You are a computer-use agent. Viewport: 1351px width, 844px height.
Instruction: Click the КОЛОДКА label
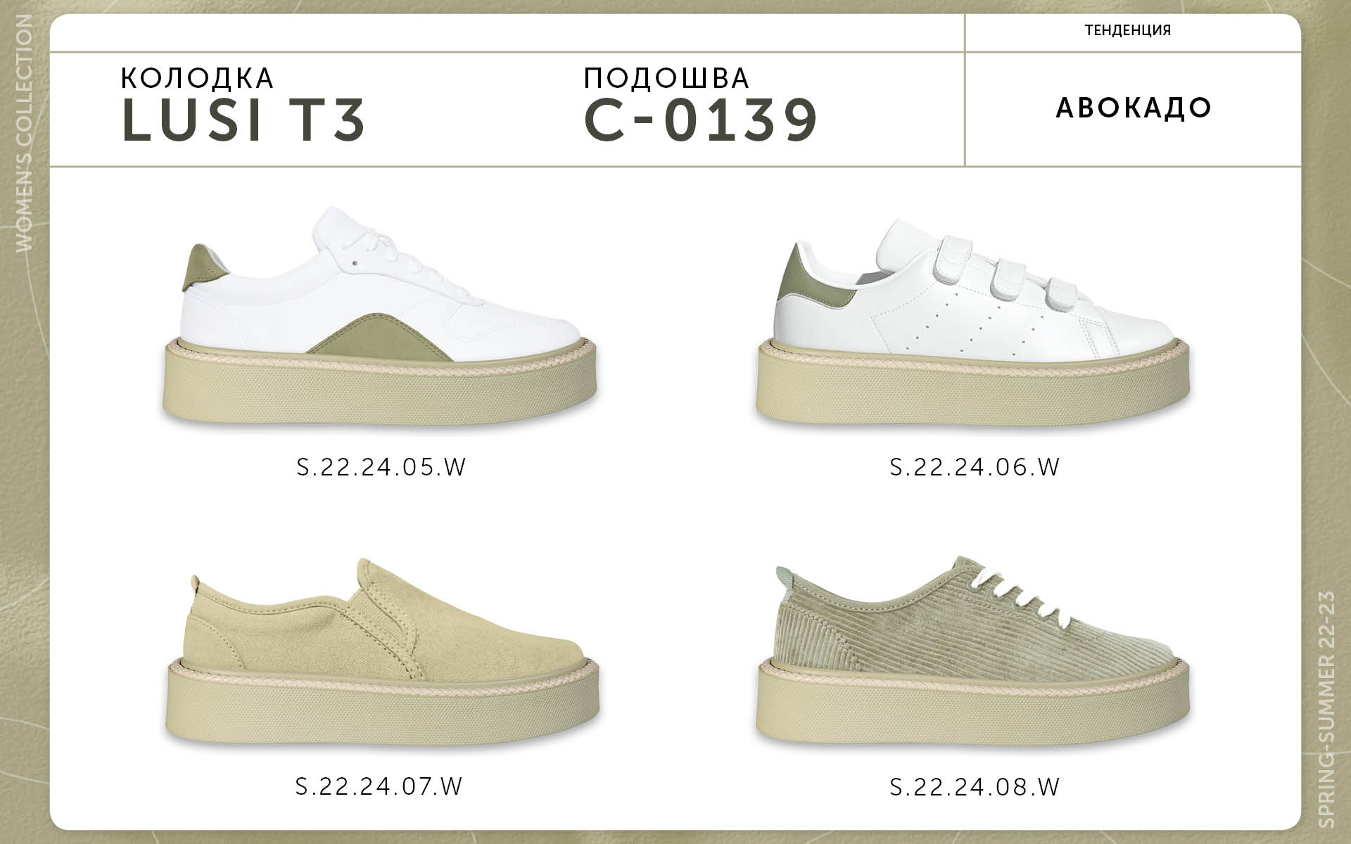[197, 78]
